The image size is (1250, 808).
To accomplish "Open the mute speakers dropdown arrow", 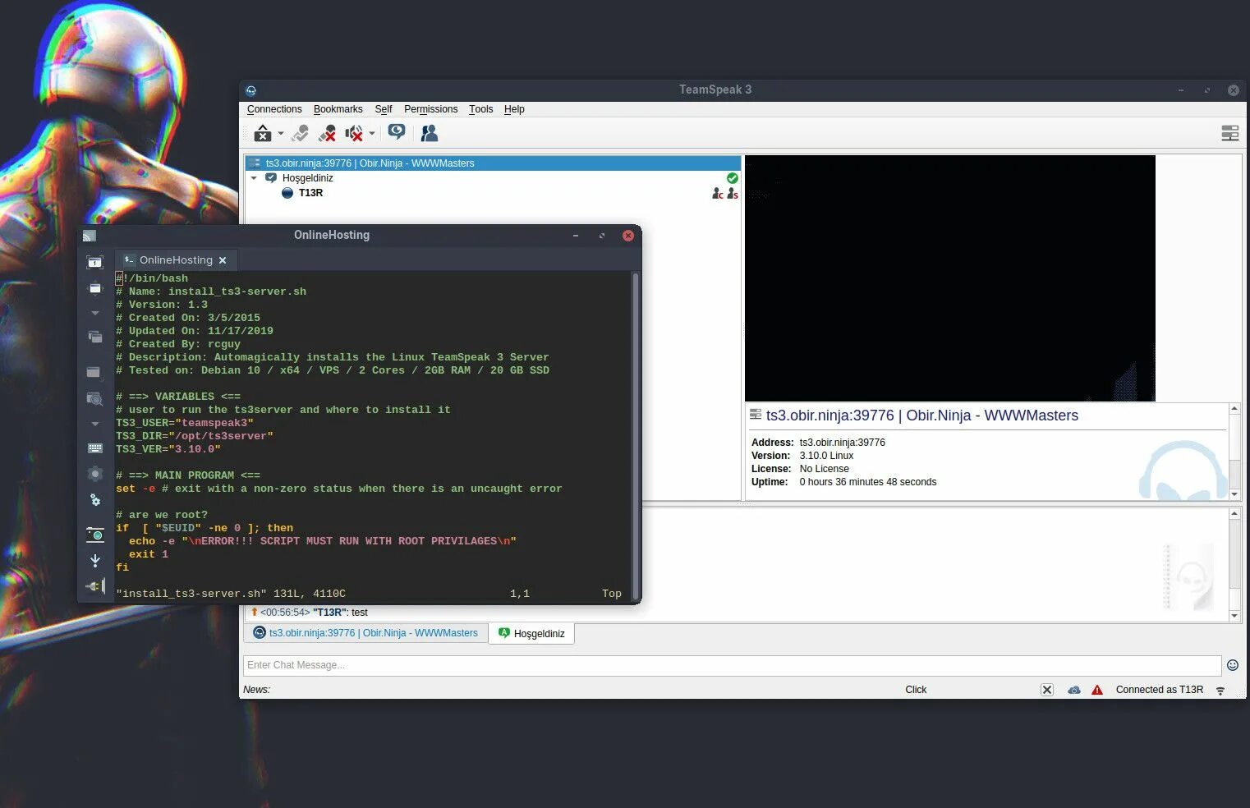I will click(x=372, y=133).
